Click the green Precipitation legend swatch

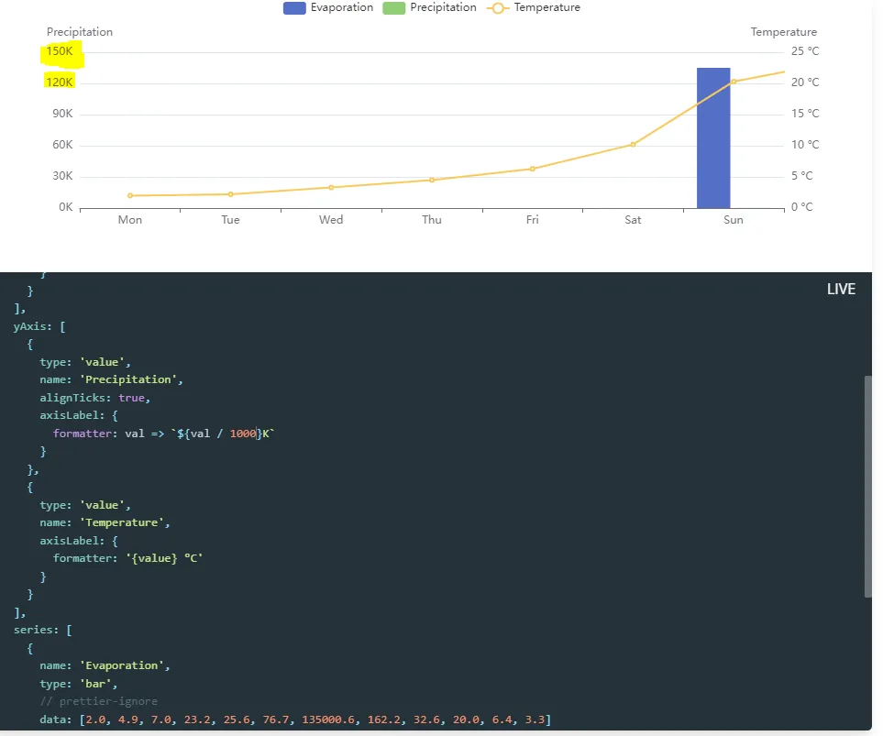click(394, 8)
